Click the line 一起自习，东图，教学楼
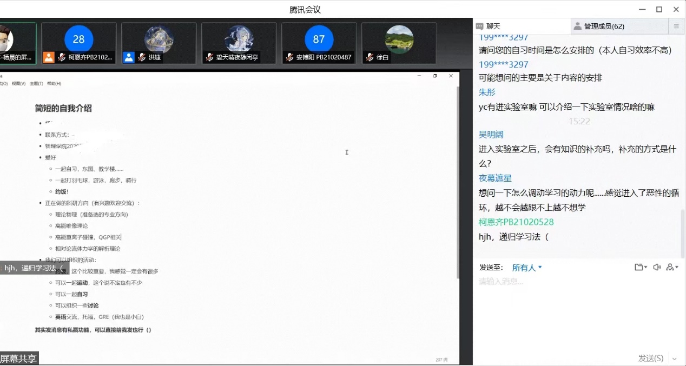The height and width of the screenshot is (366, 686). click(x=89, y=169)
